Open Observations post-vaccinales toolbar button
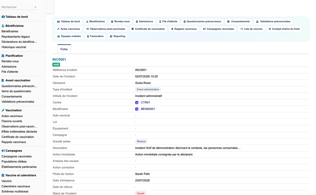The width and height of the screenshot is (316, 195). 106,29
